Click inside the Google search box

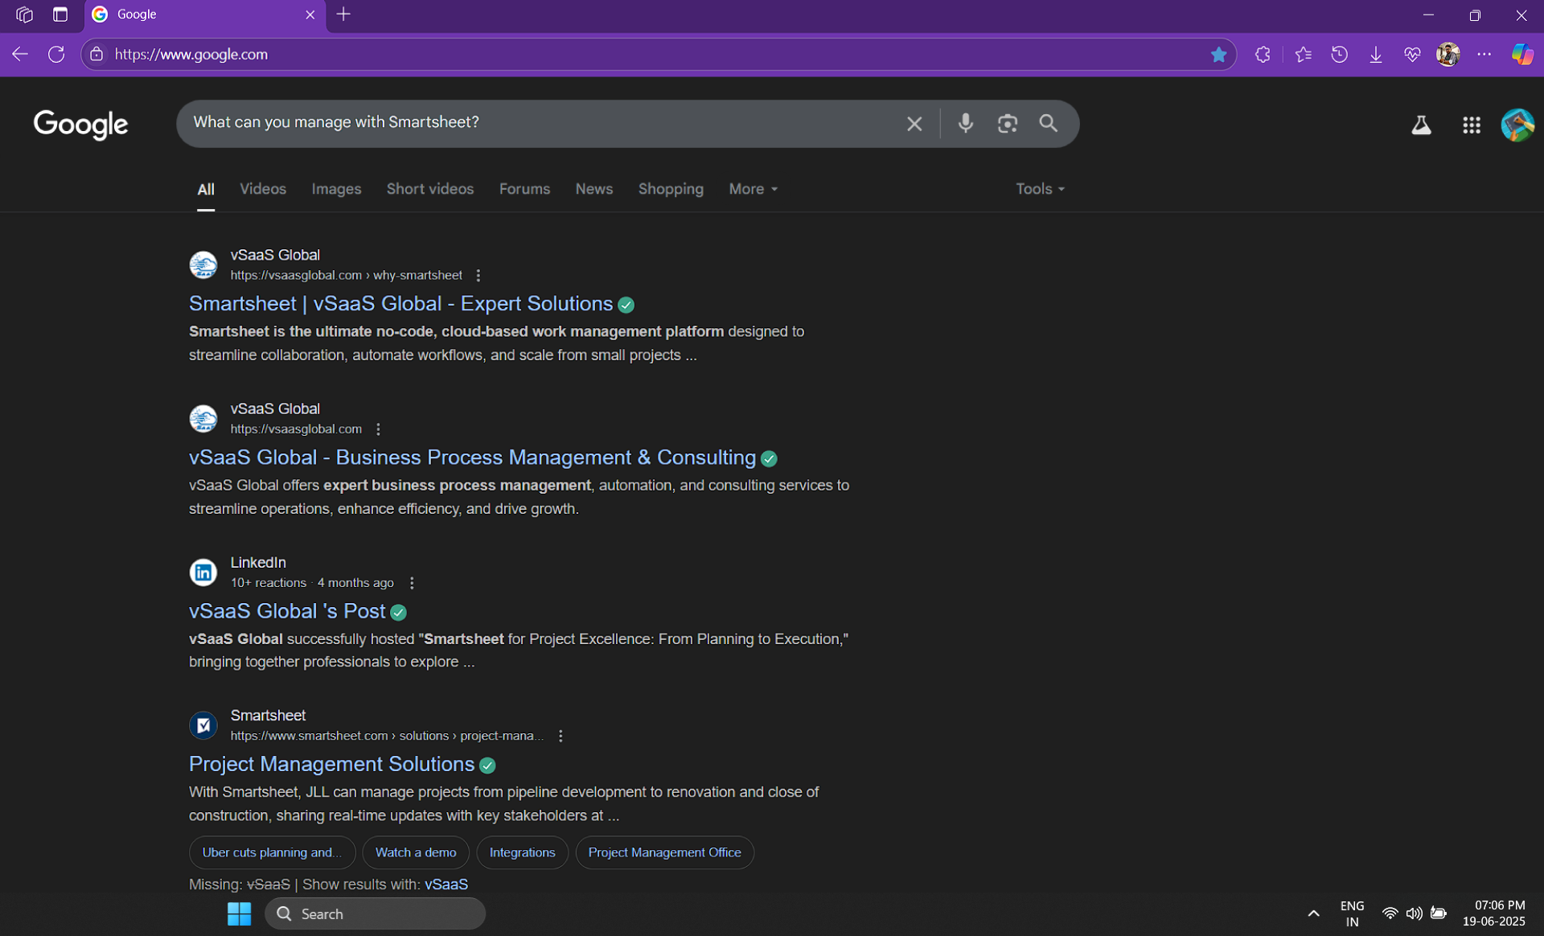[x=539, y=122]
